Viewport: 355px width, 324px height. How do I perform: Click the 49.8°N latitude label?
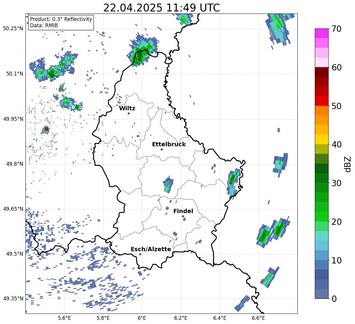click(14, 164)
